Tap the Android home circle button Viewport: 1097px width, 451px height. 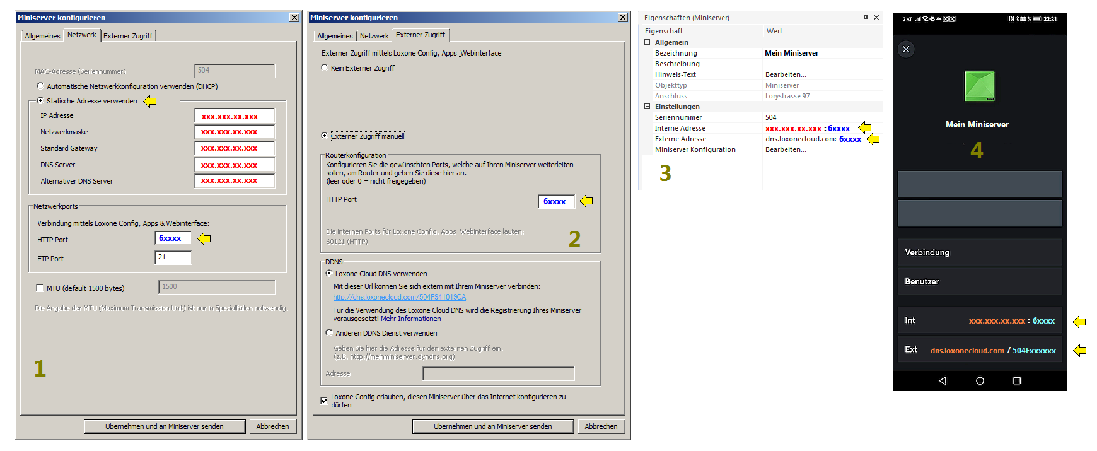(980, 381)
